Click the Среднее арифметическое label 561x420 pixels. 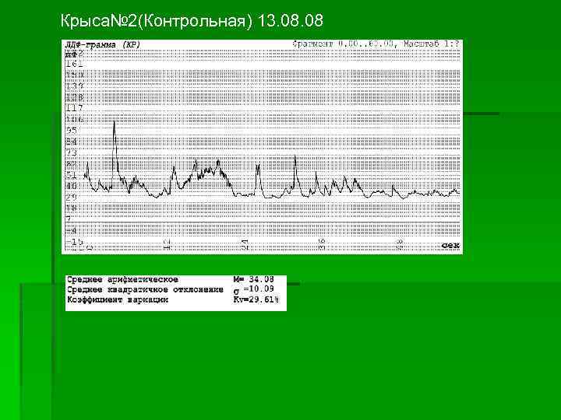click(x=123, y=280)
